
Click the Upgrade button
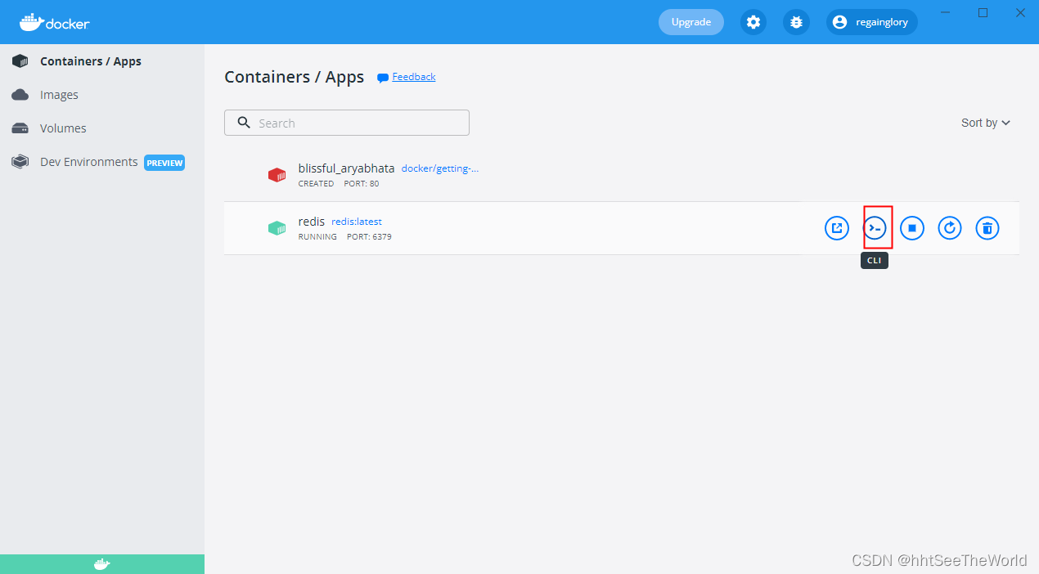click(691, 22)
